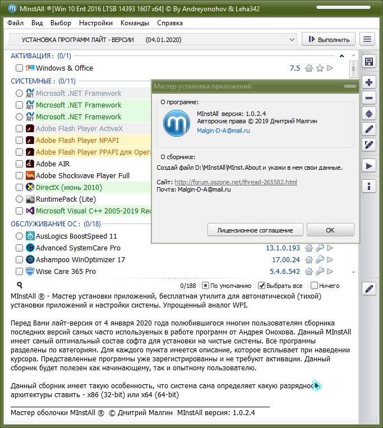The width and height of the screenshot is (383, 428).
Task: Click the play run icon in sidebar
Action: click(369, 166)
